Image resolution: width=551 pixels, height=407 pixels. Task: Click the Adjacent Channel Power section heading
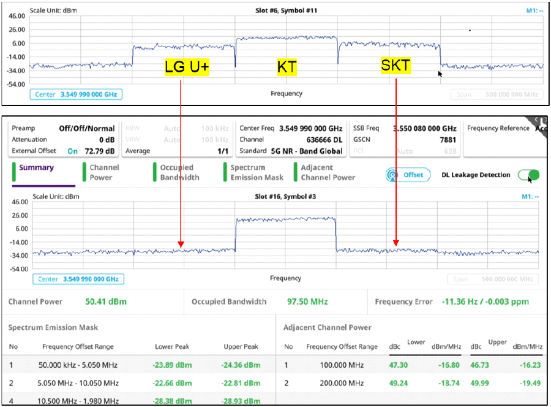(x=327, y=327)
